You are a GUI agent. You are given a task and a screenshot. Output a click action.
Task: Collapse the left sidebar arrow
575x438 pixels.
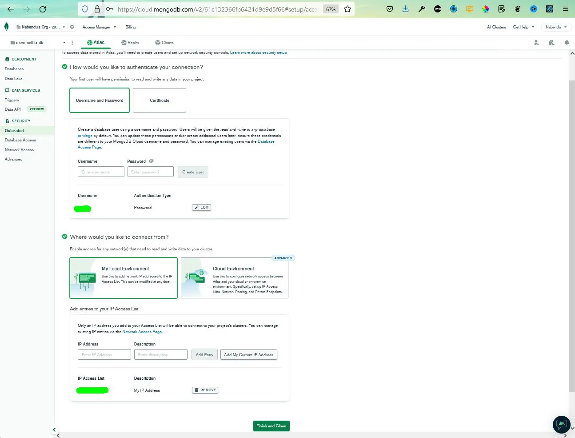(x=54, y=430)
